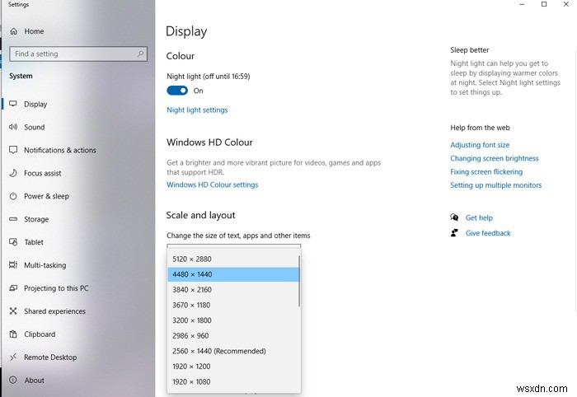Open the Home settings page

click(x=34, y=31)
